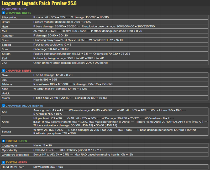Click 'Q damage: 105-285 → 110-310' text
210x170 pixels.
tap(90, 17)
